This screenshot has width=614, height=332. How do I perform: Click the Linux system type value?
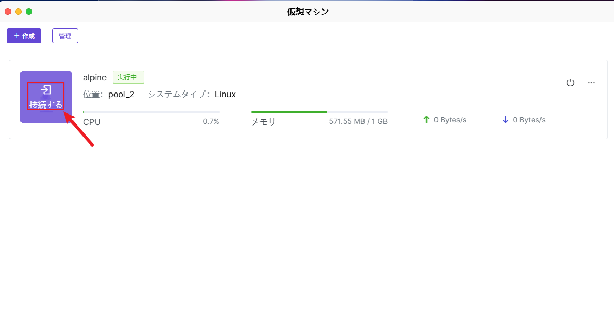click(x=225, y=95)
